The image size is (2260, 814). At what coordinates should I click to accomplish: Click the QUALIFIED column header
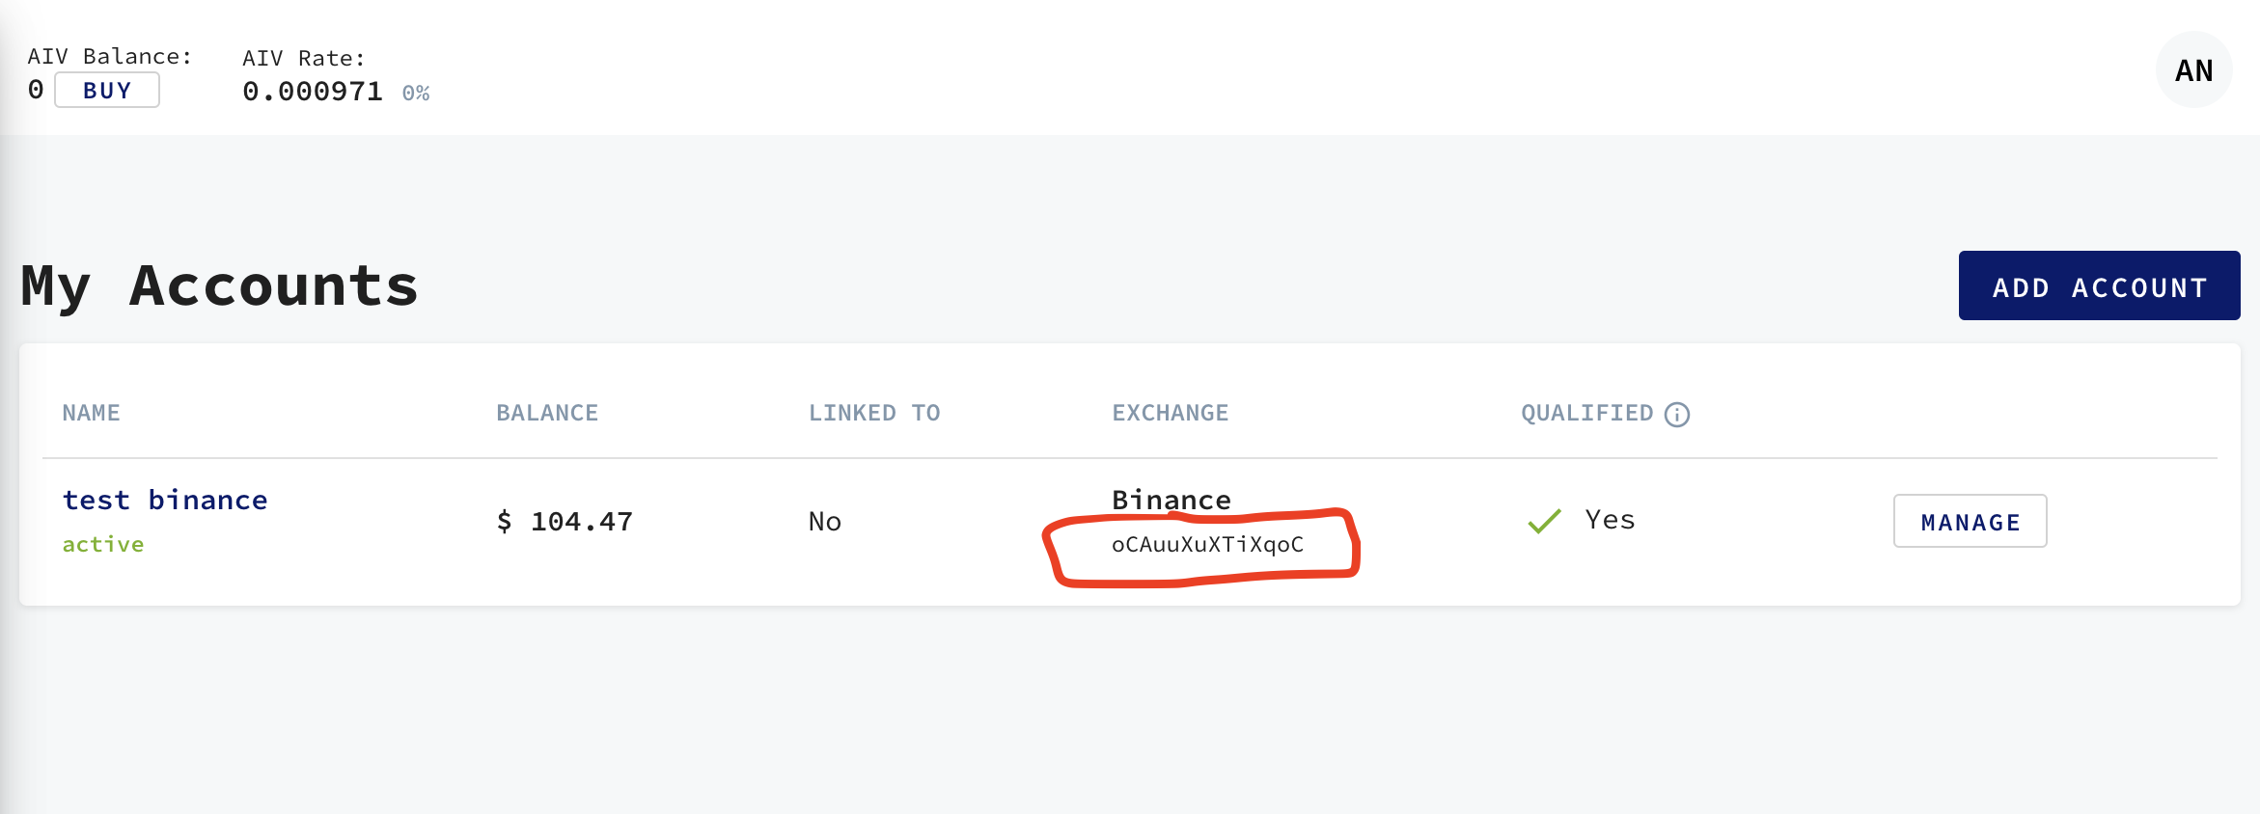(x=1587, y=413)
